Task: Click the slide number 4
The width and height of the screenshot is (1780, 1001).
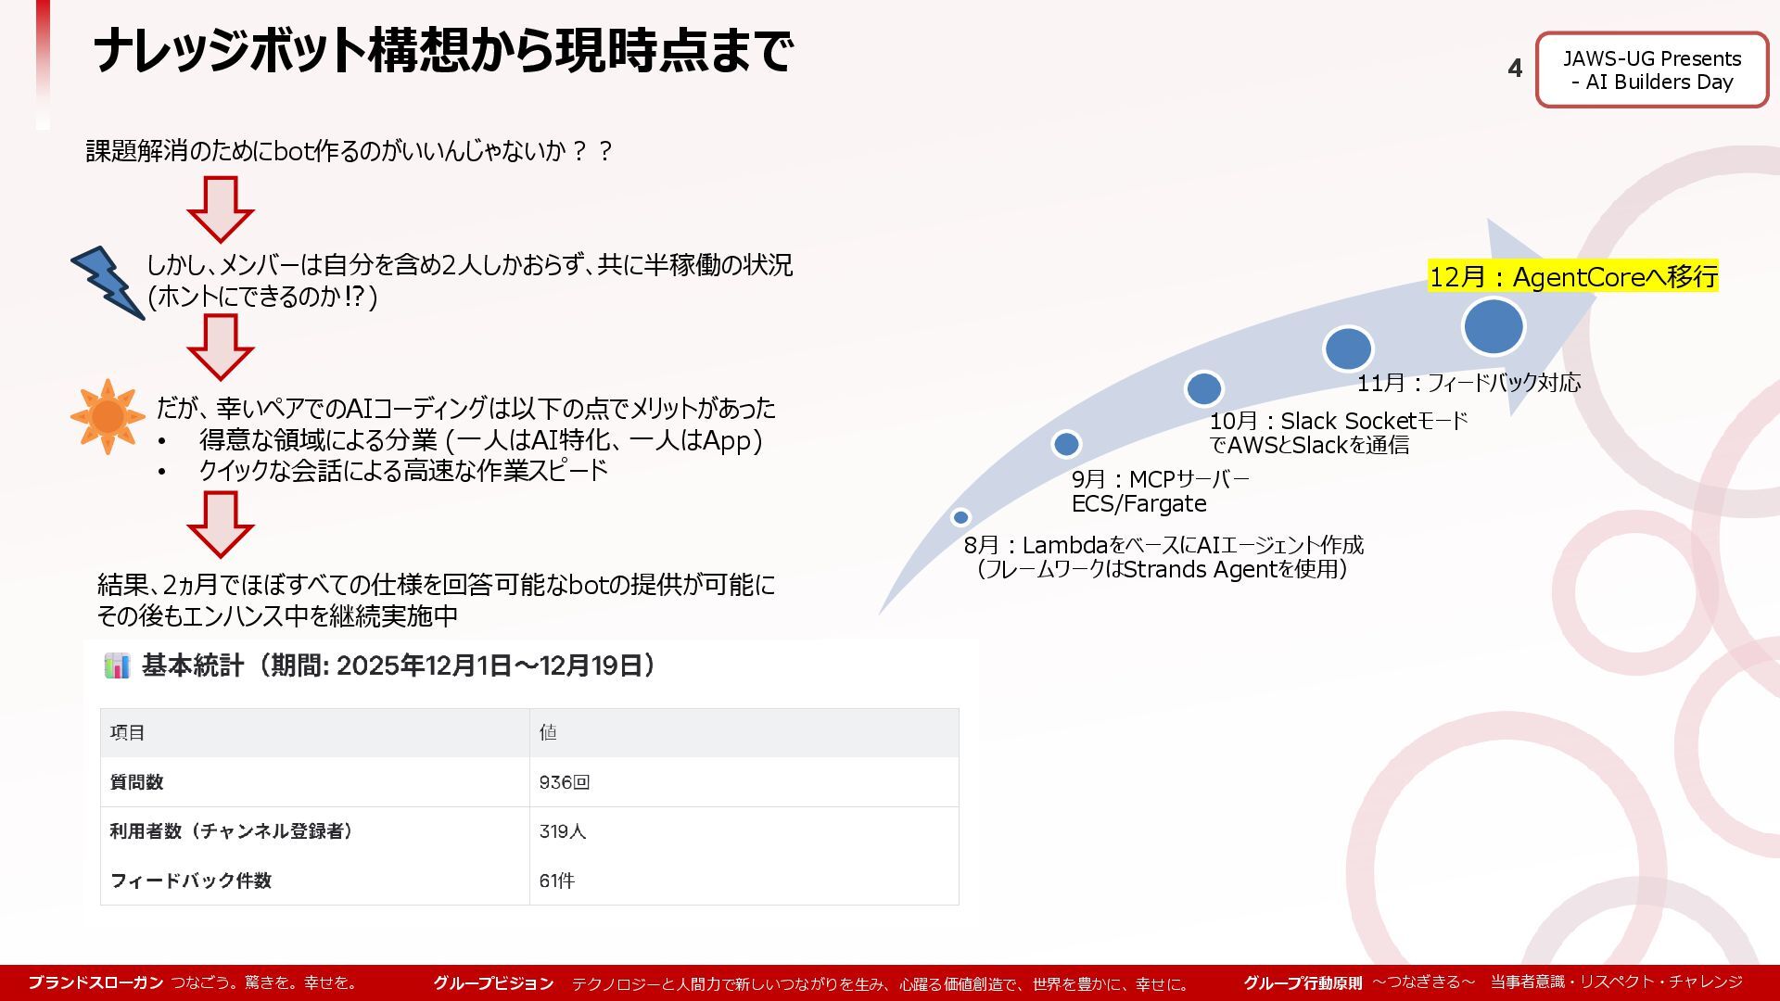Action: point(1515,69)
